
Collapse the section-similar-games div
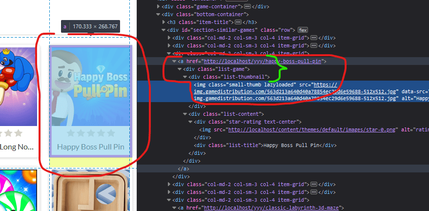click(x=163, y=30)
